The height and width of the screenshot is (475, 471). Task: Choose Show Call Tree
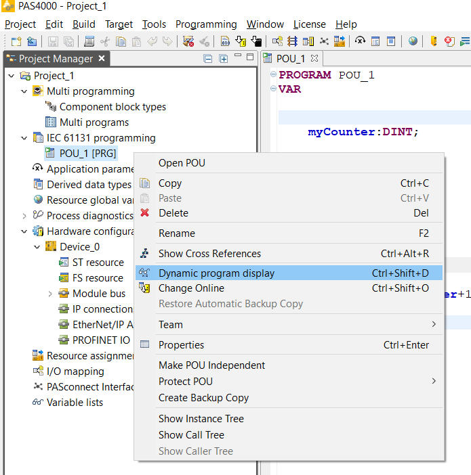pos(289,435)
